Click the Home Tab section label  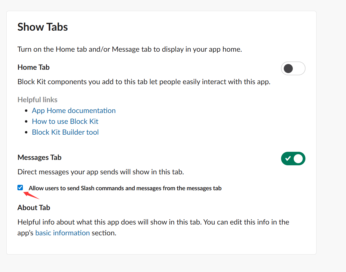pyautogui.click(x=34, y=67)
